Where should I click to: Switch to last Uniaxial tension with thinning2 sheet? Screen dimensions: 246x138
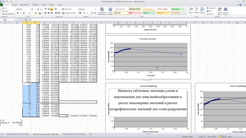point(74,134)
